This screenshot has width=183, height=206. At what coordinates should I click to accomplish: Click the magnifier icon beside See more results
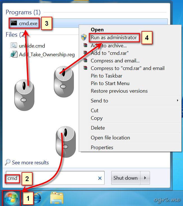point(8,162)
